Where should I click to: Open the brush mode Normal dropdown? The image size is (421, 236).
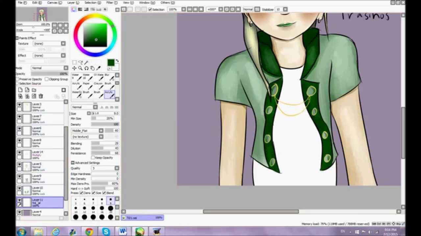coord(95,107)
